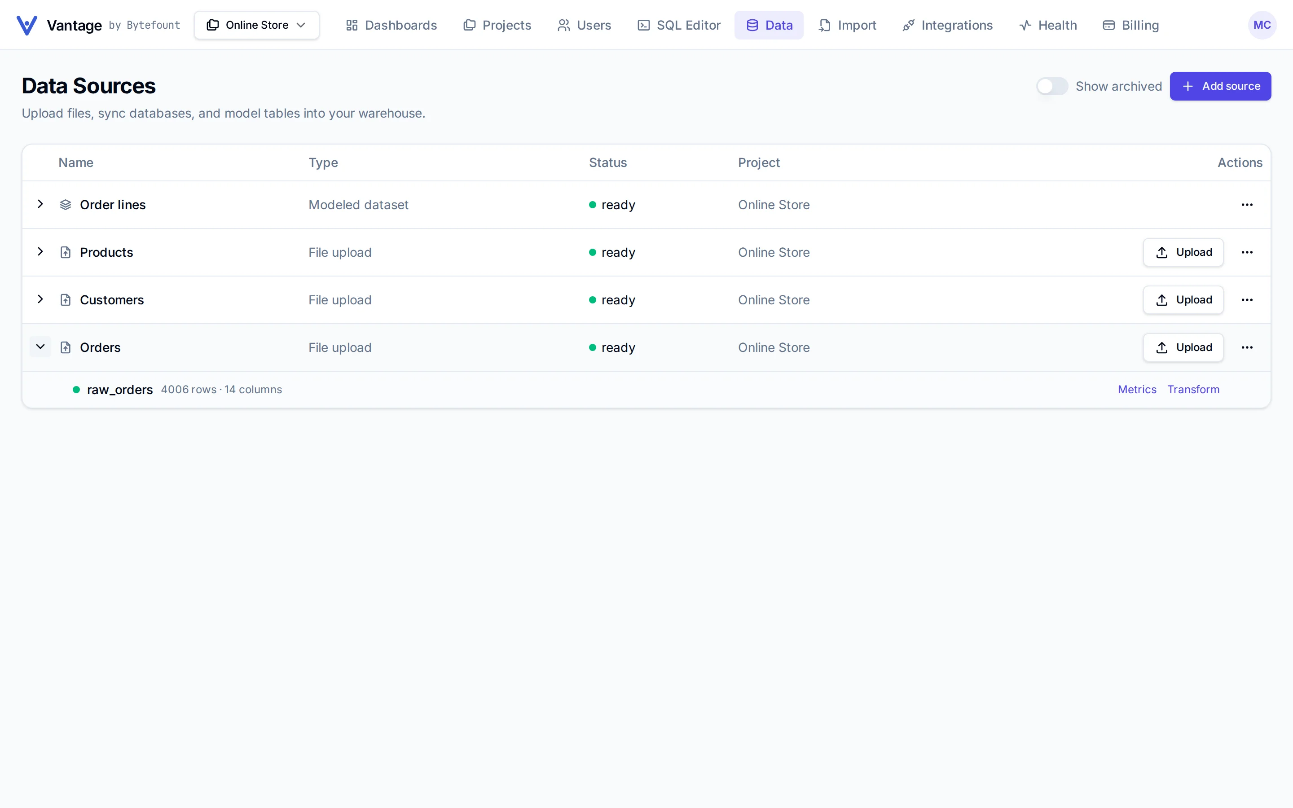Open the Online Store project dropdown
Image resolution: width=1293 pixels, height=808 pixels.
(x=256, y=25)
